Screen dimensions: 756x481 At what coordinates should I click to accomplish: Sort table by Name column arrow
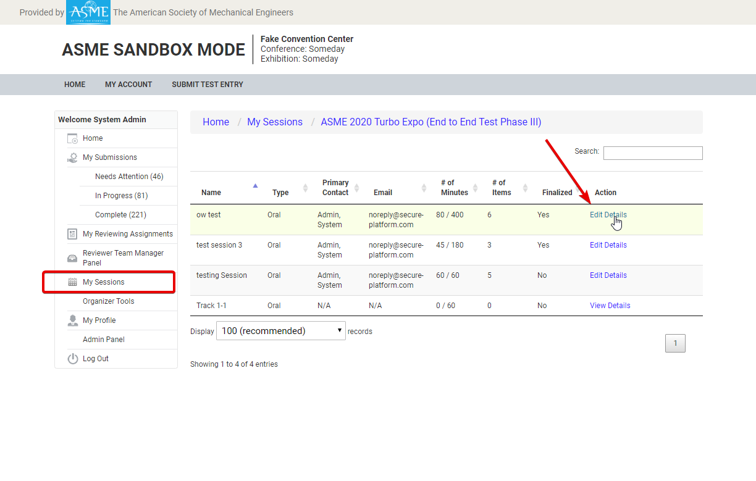[255, 186]
